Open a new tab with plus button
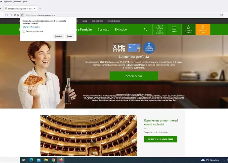This screenshot has height=163, width=228. point(40,9)
